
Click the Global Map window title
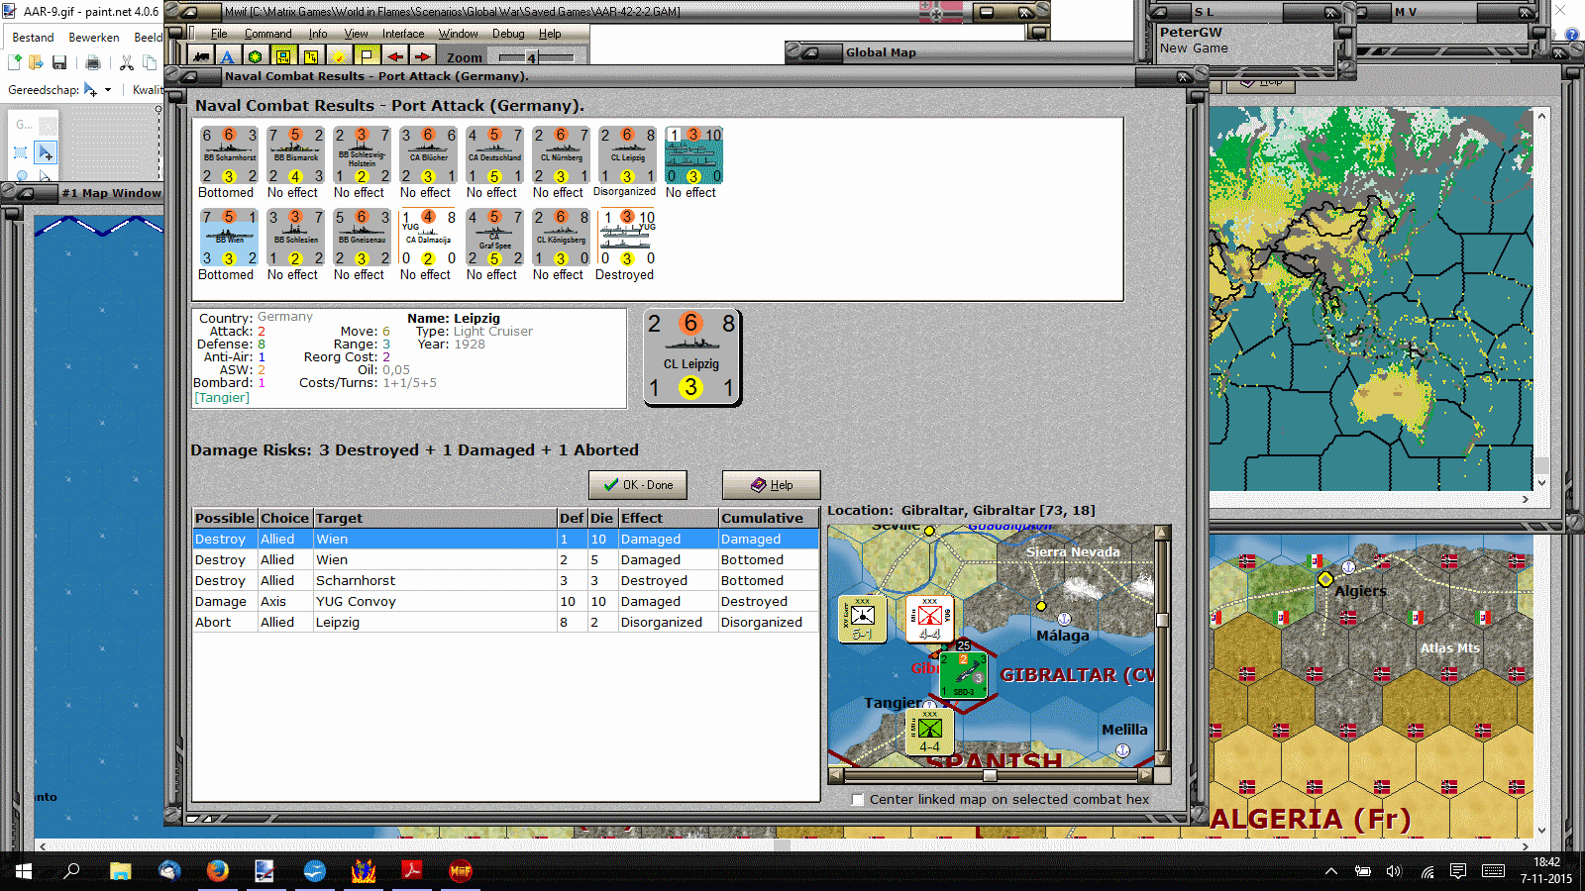(881, 52)
